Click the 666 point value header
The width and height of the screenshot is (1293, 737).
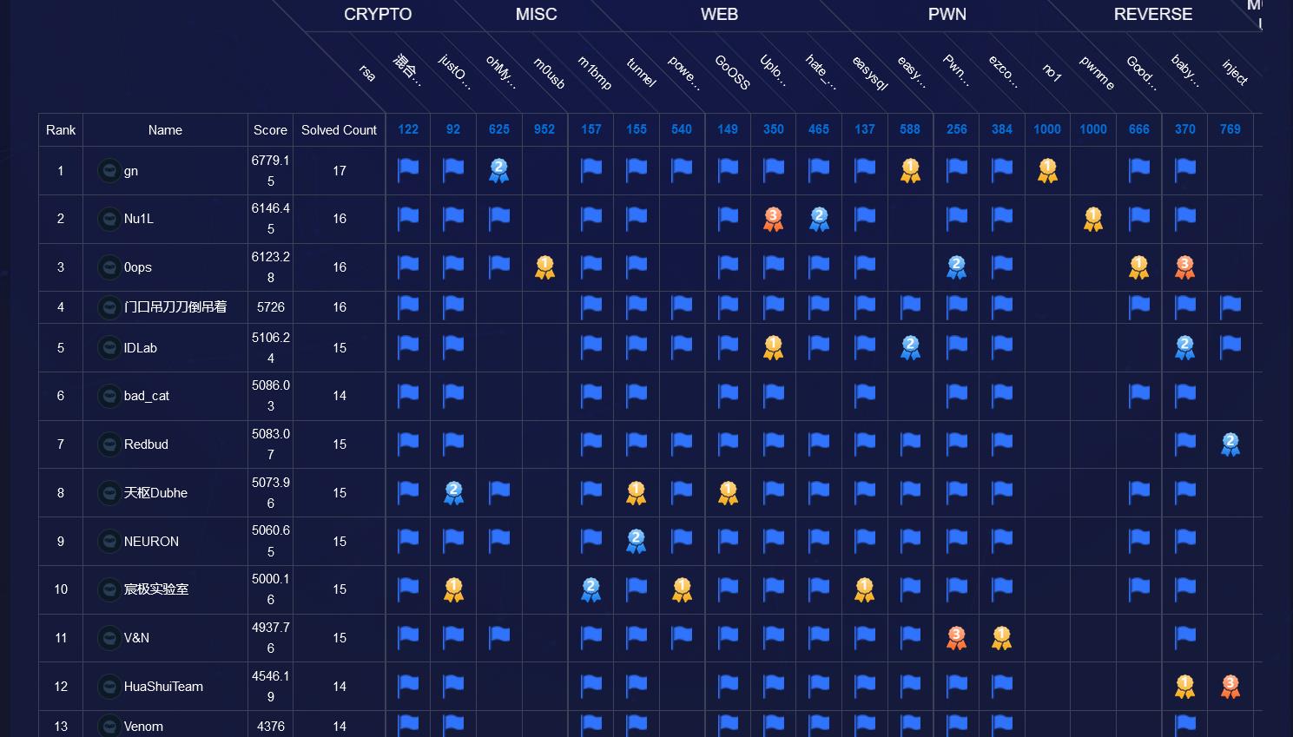[1139, 129]
